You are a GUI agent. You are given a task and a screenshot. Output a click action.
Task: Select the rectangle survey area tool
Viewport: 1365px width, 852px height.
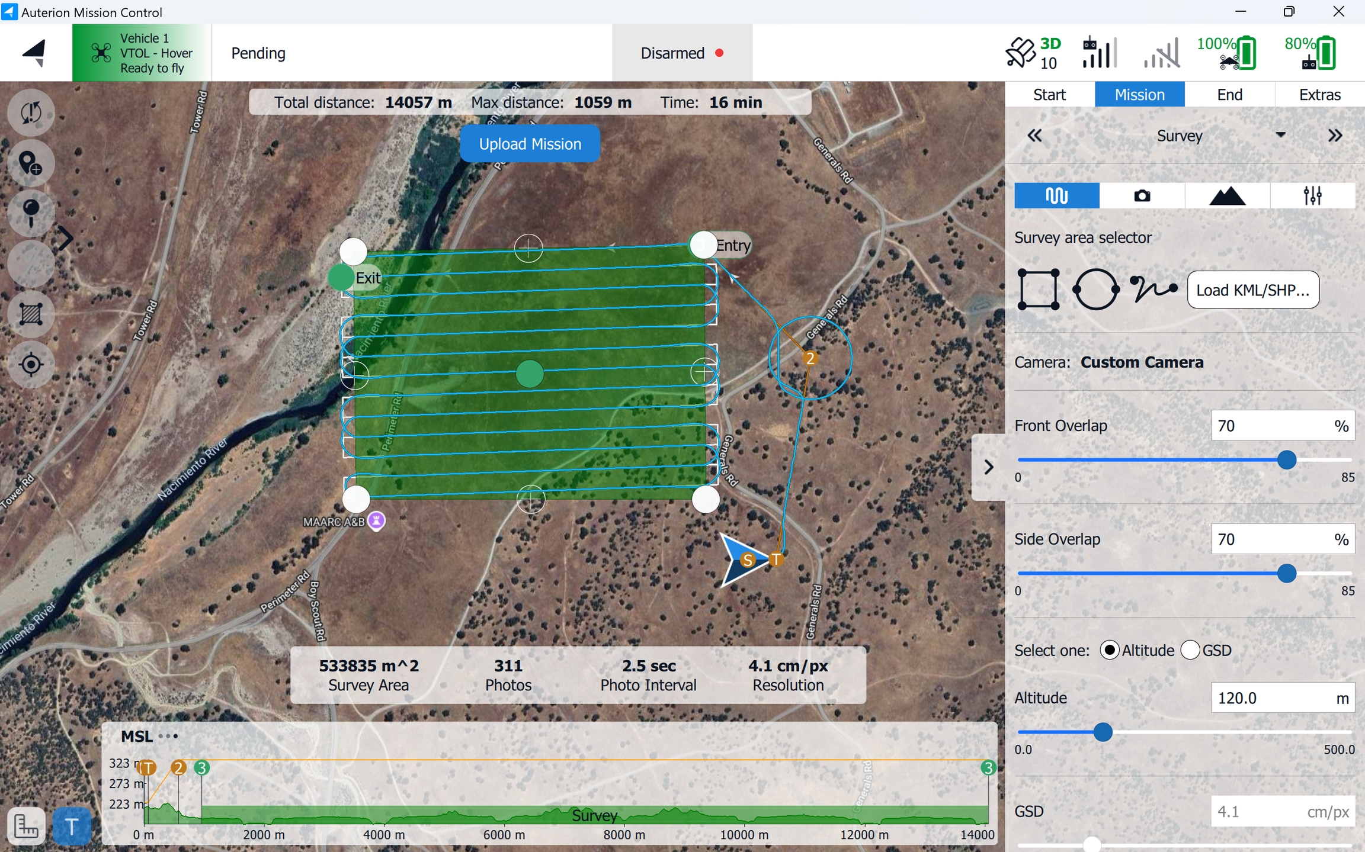click(1038, 290)
